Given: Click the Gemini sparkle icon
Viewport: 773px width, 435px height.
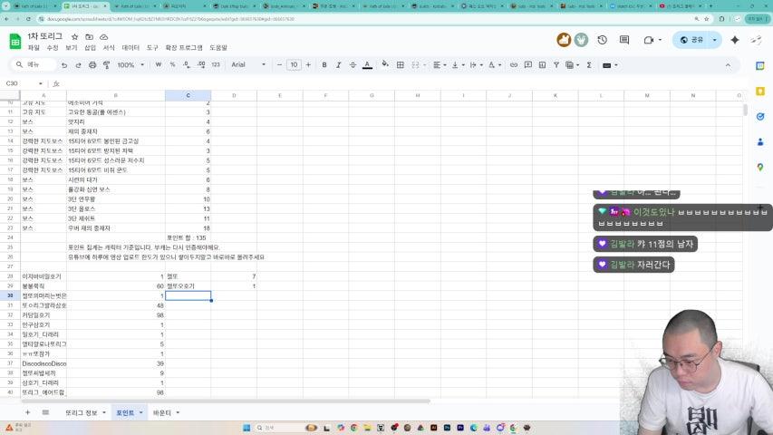Looking at the screenshot, I should tap(735, 40).
